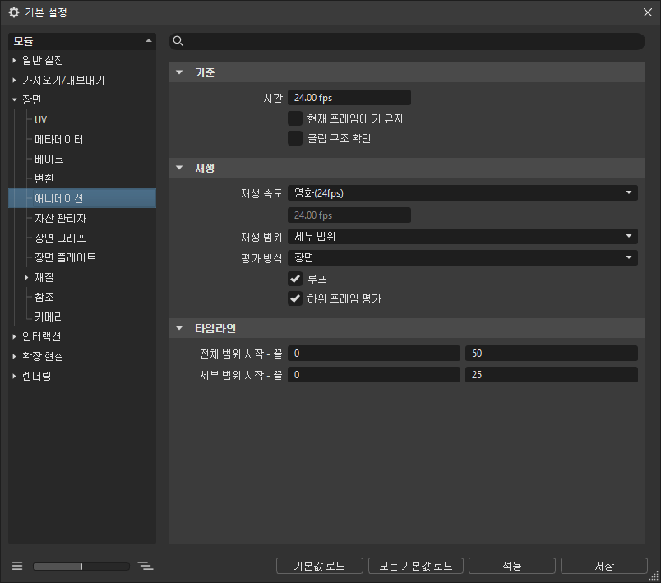Viewport: 661px width, 583px height.
Task: Open the 재생 속도 dropdown
Action: tap(462, 193)
